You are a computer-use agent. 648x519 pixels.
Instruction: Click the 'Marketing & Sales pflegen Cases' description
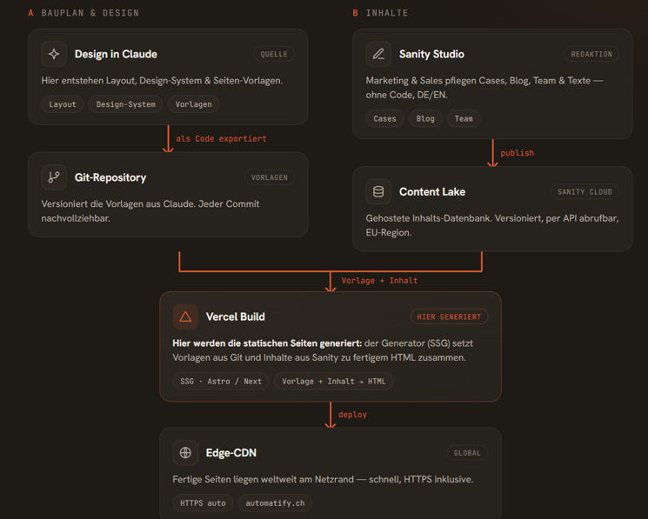point(484,88)
